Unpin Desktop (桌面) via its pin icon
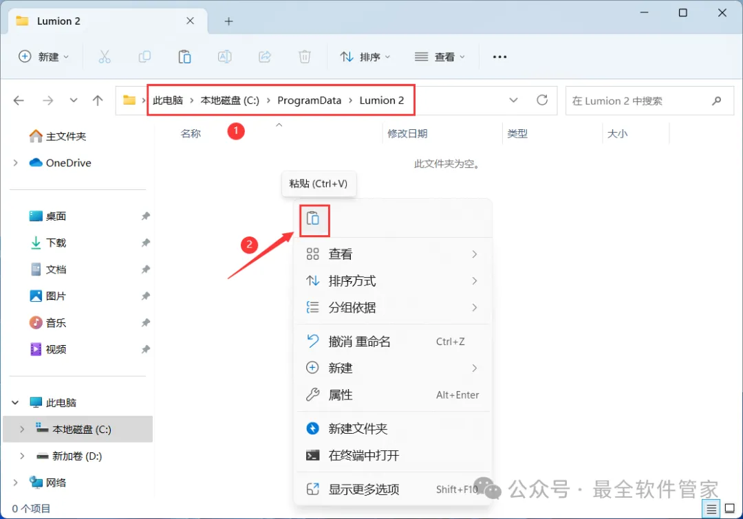Image resolution: width=743 pixels, height=519 pixels. coord(145,217)
